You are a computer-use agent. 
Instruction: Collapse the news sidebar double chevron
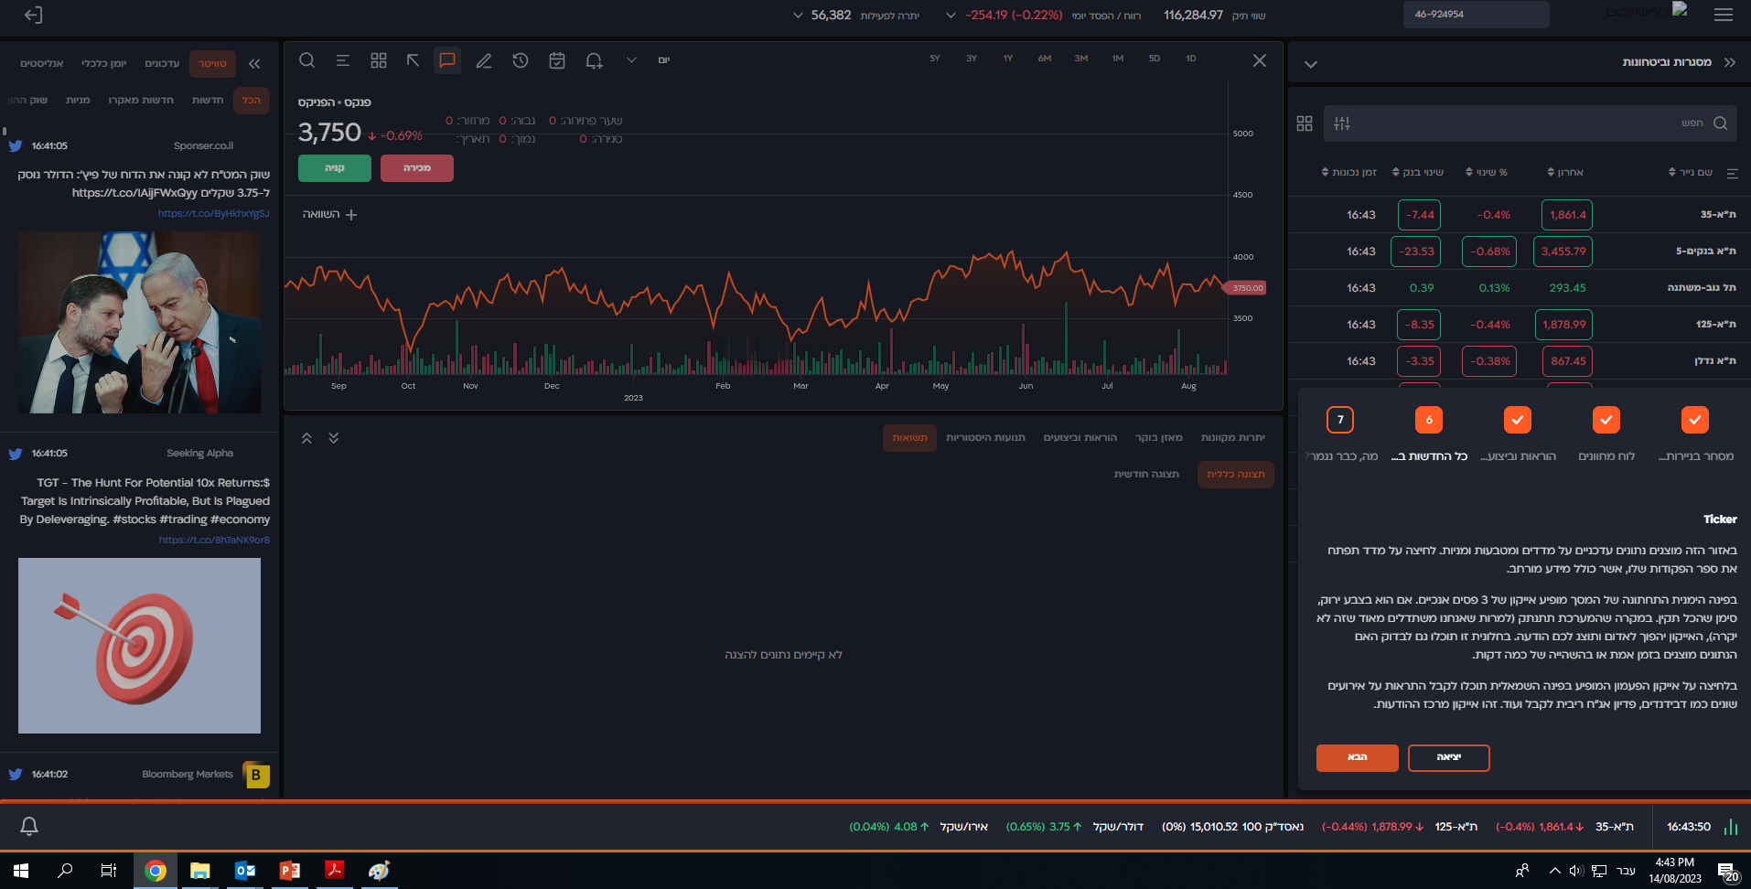click(x=254, y=64)
